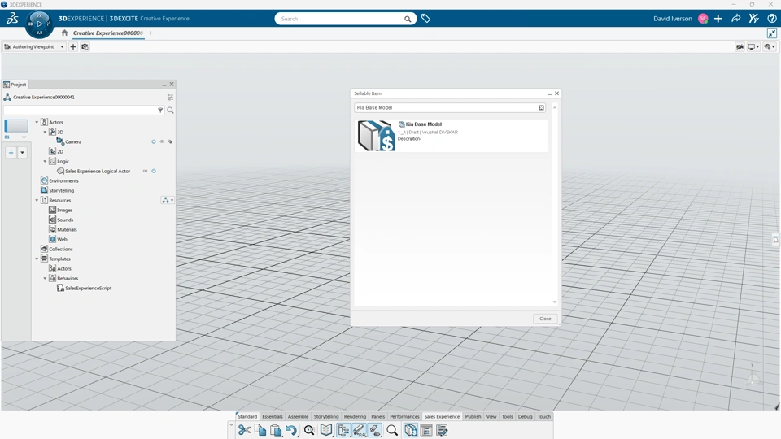Open the eye visibility dropdown at top right
The image size is (781, 439).
coord(770,47)
